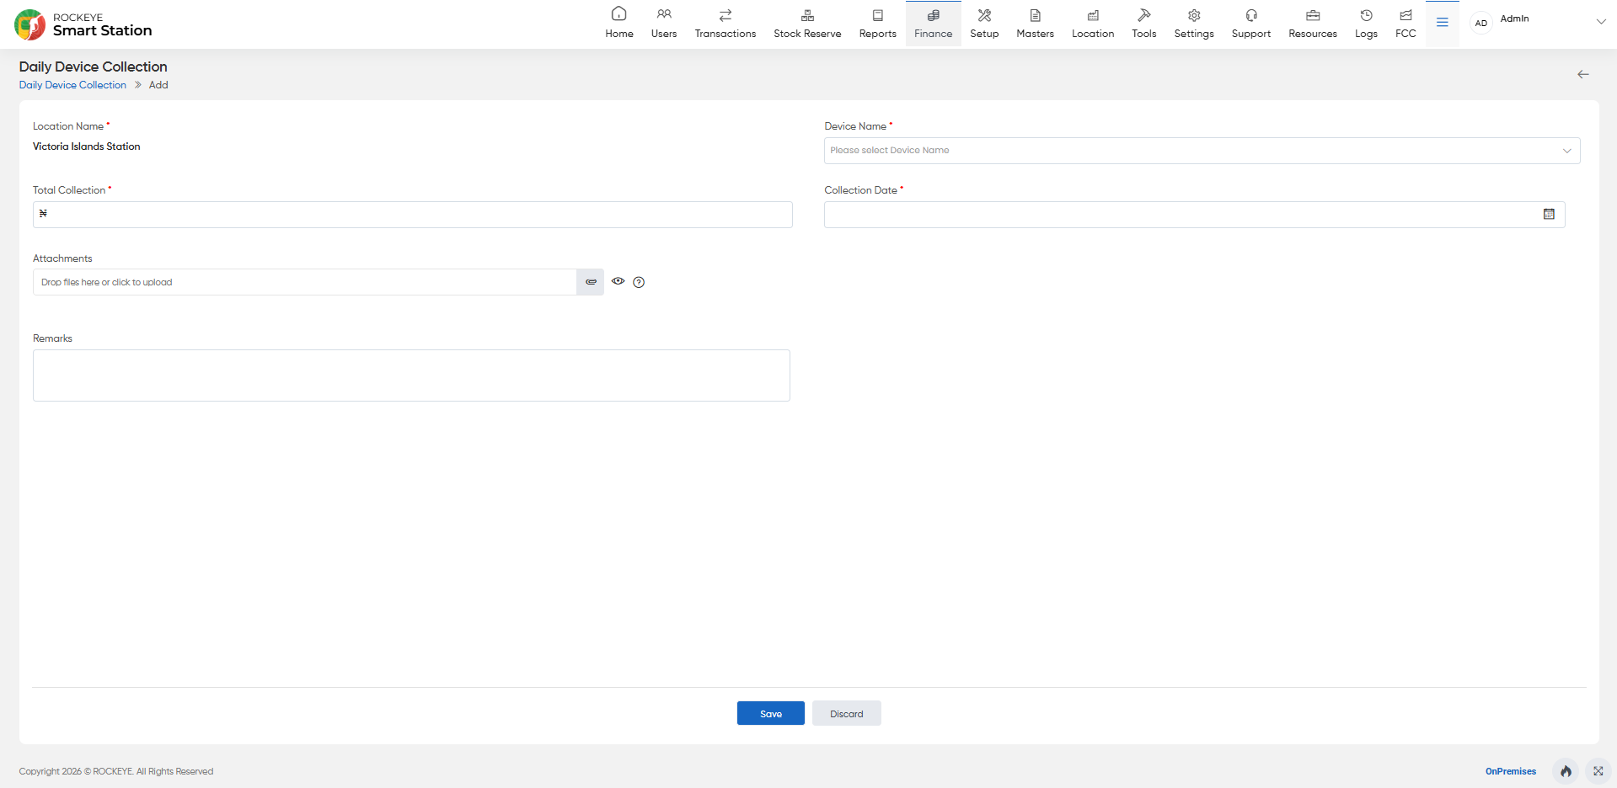Toggle fullscreen with expand icon
This screenshot has width=1617, height=788.
tap(1598, 771)
